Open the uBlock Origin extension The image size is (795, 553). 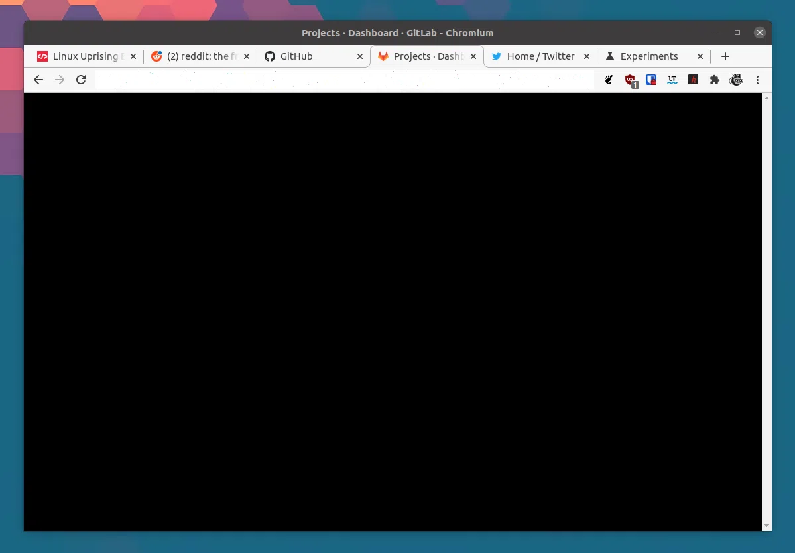click(631, 80)
